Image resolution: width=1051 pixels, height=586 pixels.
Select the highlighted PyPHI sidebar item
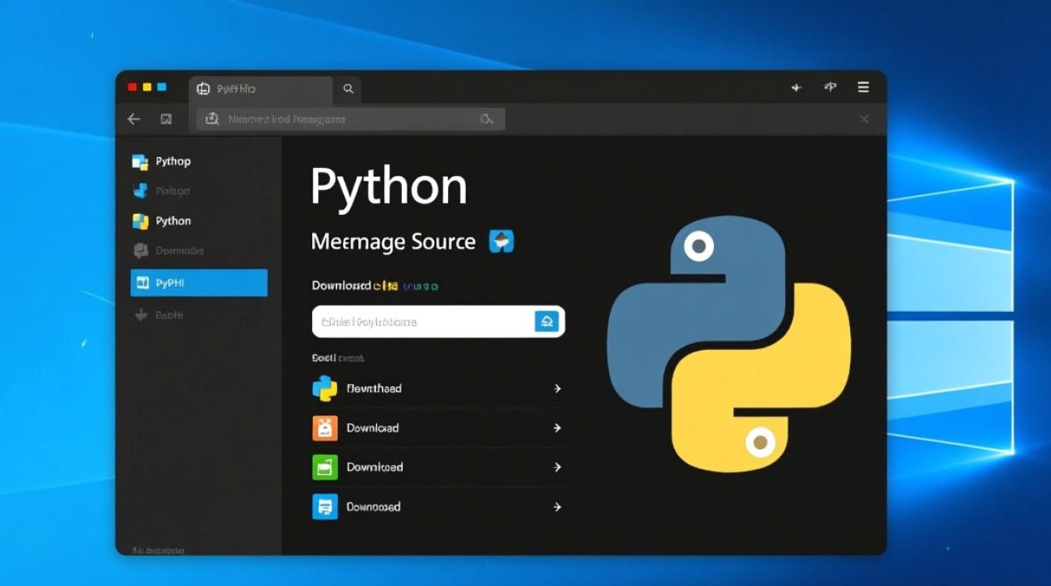click(199, 283)
